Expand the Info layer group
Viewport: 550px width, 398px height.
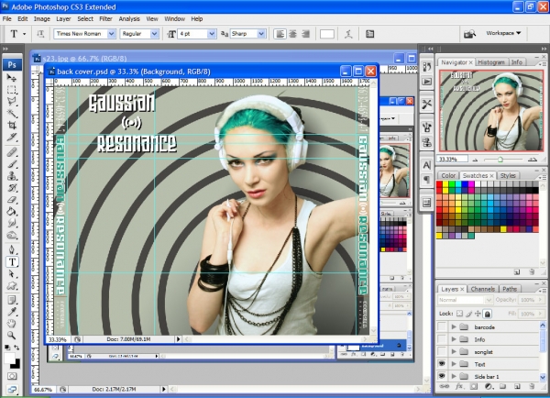[x=454, y=339]
